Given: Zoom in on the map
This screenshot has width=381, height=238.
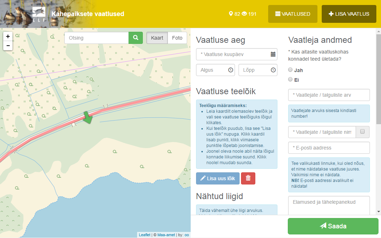Looking at the screenshot, I should pos(8,36).
